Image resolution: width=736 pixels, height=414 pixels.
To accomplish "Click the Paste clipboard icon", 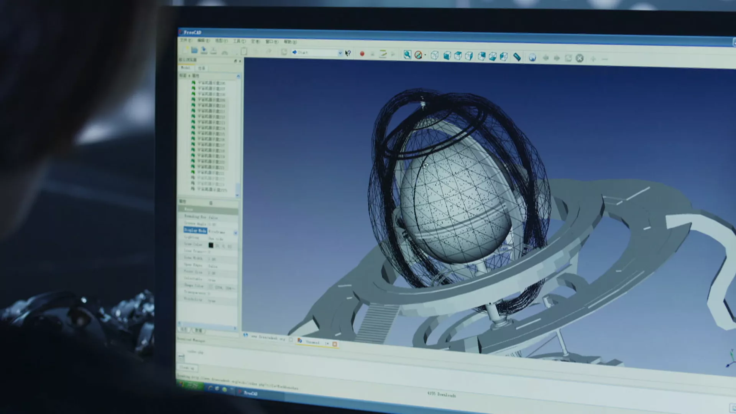I will tap(244, 51).
